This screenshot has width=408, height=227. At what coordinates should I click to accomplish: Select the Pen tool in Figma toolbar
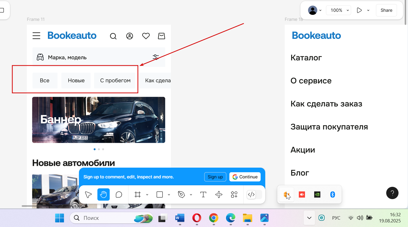181,194
